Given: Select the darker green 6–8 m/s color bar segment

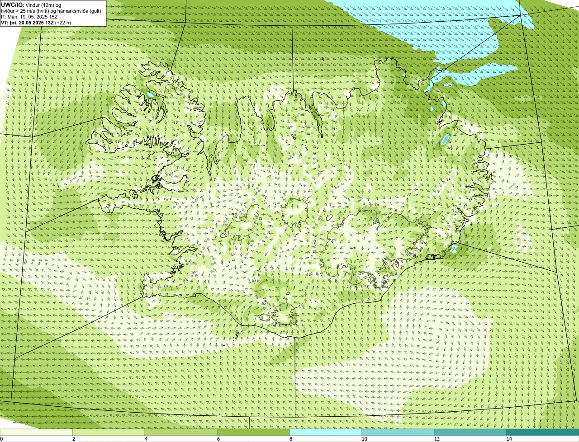Looking at the screenshot, I should pos(253,433).
